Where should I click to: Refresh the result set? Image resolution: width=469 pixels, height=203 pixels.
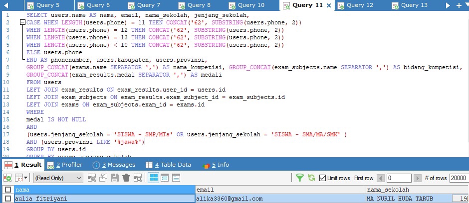pyautogui.click(x=311, y=178)
